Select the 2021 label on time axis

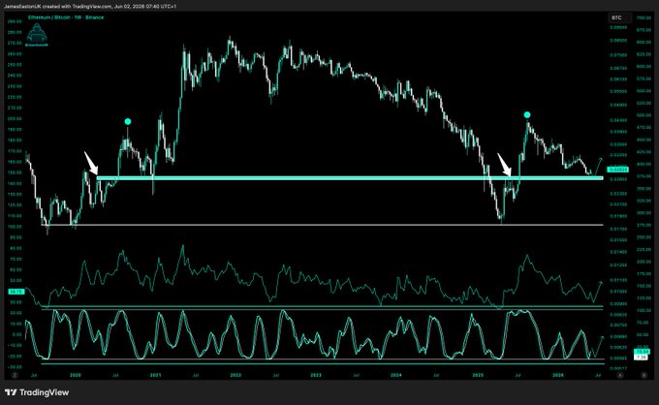click(x=155, y=375)
